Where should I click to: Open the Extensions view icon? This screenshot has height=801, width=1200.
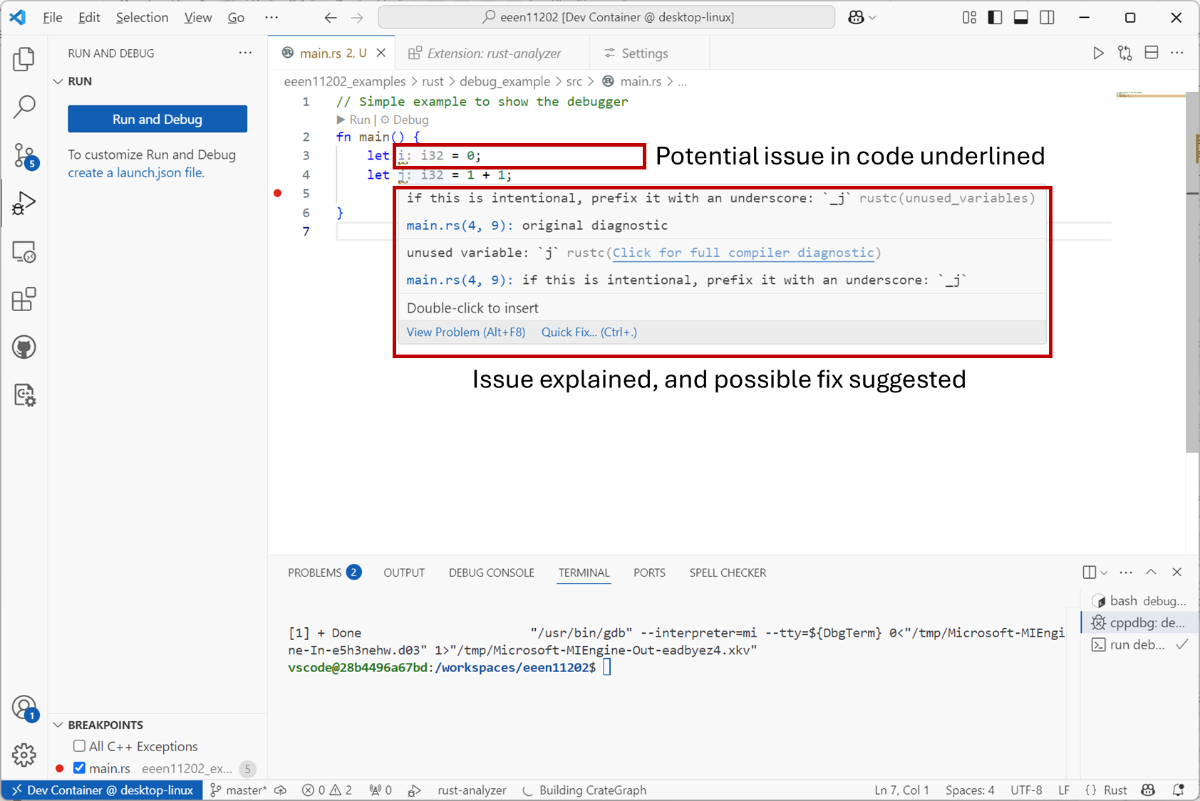(24, 300)
